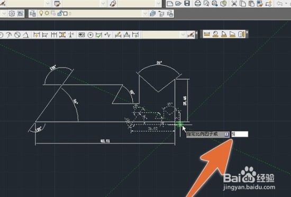Click the Dimension Update icon
The width and height of the screenshot is (291, 197).
(x=135, y=35)
